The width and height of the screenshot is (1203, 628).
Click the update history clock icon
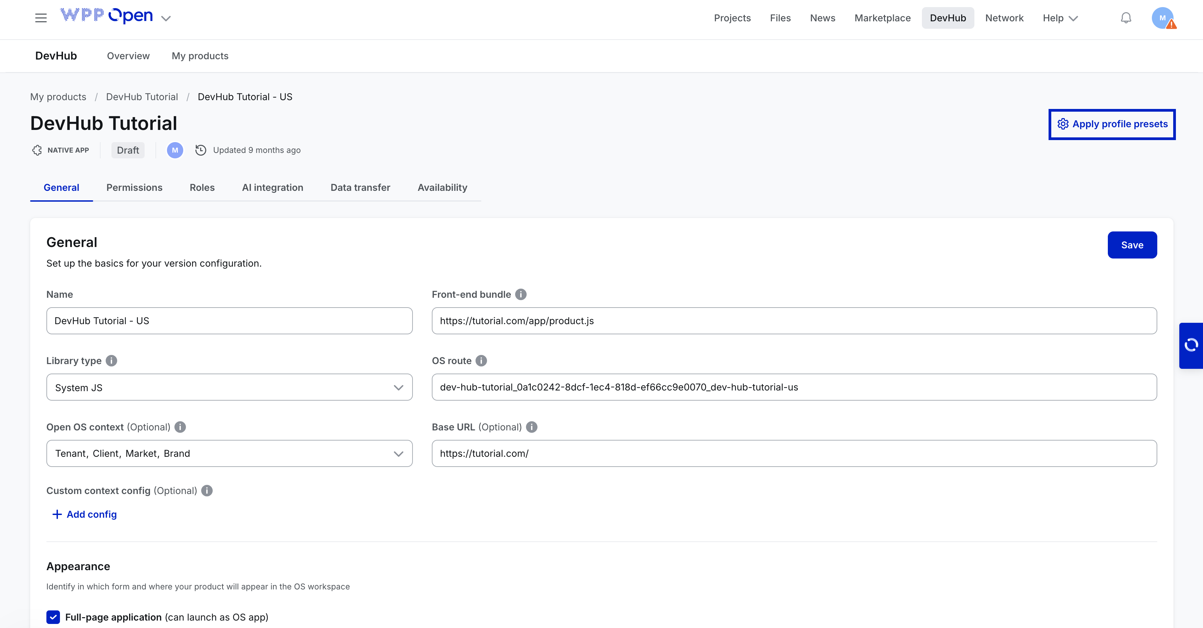point(201,150)
